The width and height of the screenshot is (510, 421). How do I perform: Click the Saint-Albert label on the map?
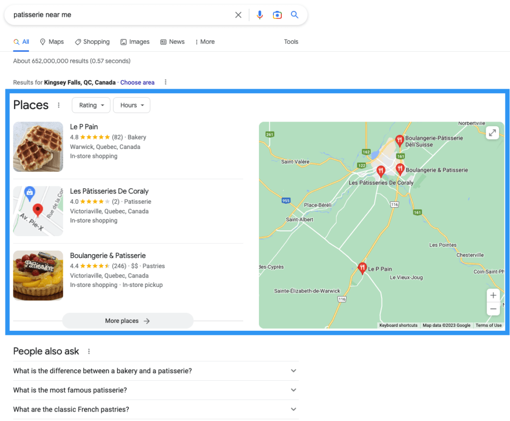299,220
